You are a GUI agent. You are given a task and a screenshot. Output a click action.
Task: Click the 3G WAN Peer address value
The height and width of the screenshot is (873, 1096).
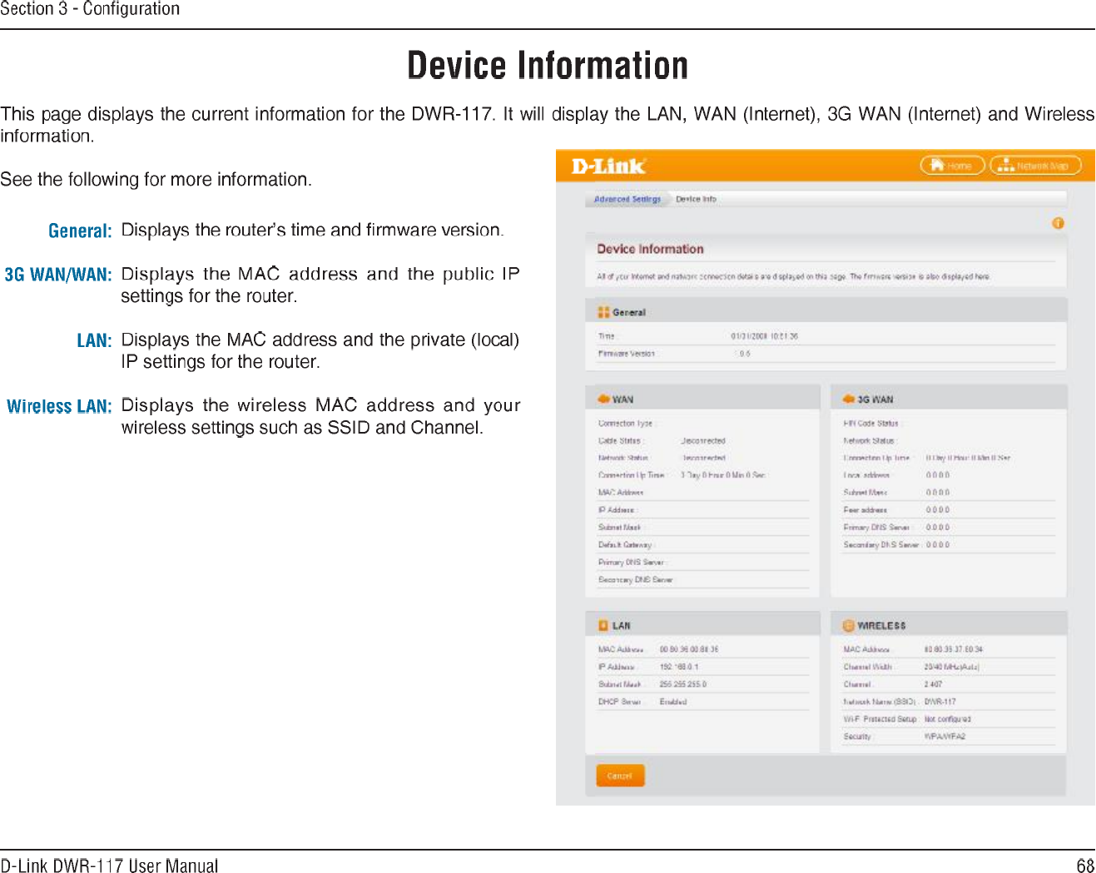(938, 510)
